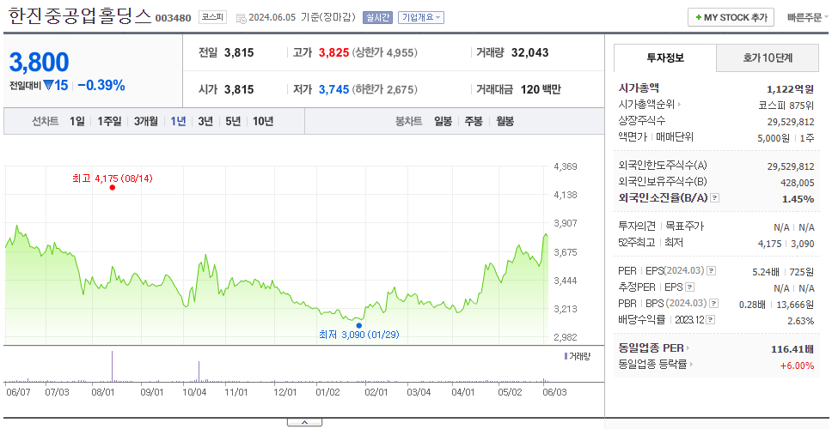Click the 저가 value 3,745
Image resolution: width=832 pixels, height=429 pixels.
(333, 90)
